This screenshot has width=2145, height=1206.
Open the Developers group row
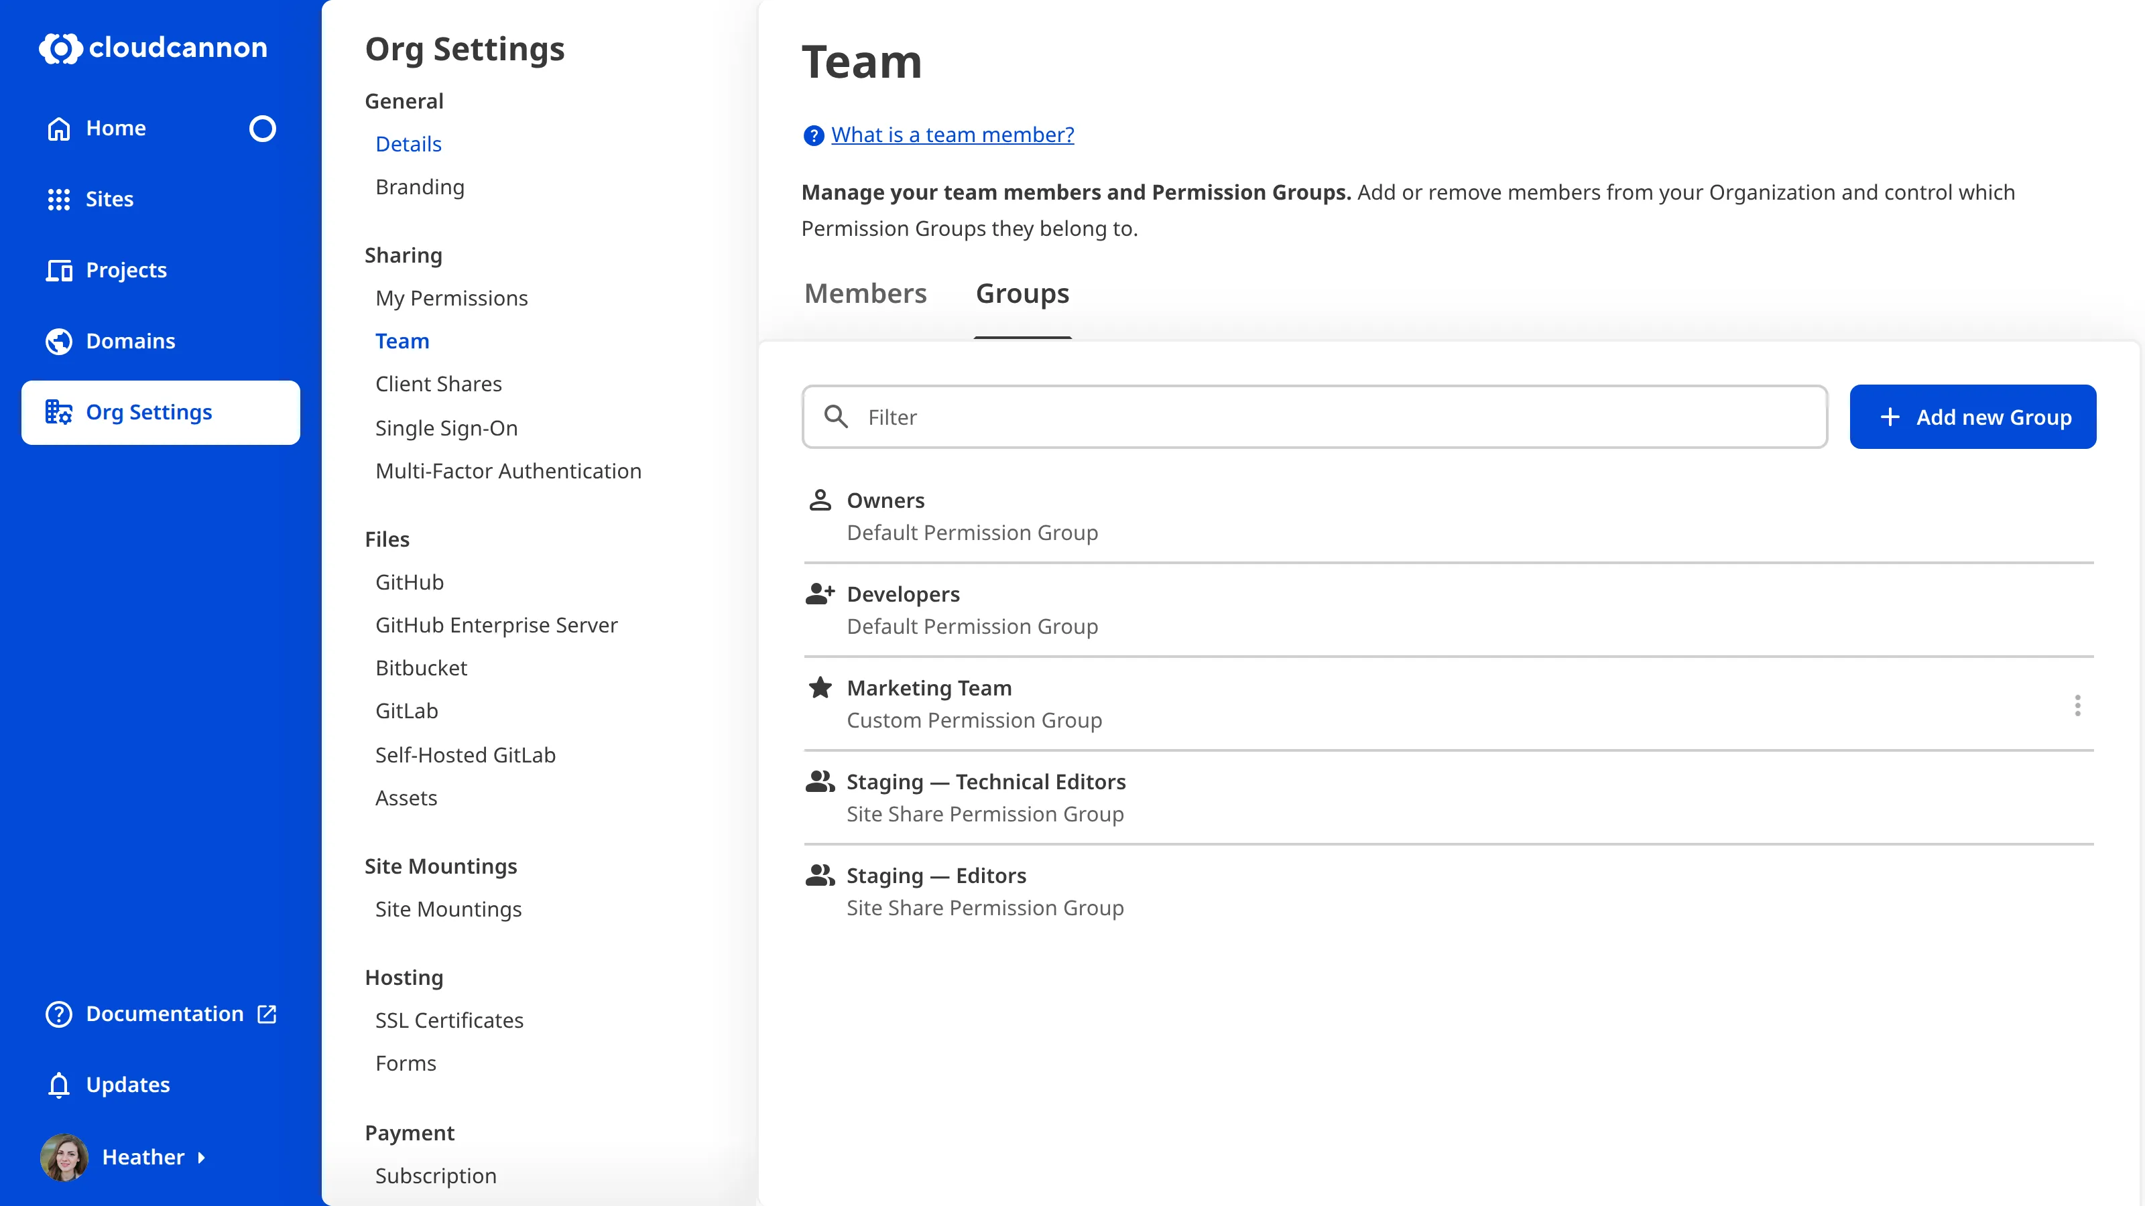(1449, 610)
